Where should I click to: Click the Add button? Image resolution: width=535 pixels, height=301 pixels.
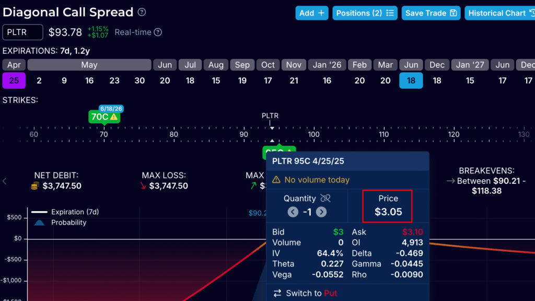312,13
